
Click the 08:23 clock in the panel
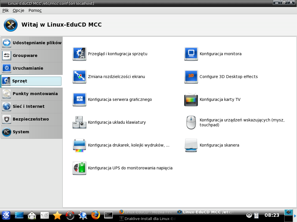coord(272,215)
